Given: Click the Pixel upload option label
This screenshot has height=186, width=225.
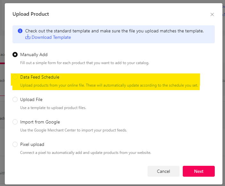Looking at the screenshot, I should (x=32, y=144).
